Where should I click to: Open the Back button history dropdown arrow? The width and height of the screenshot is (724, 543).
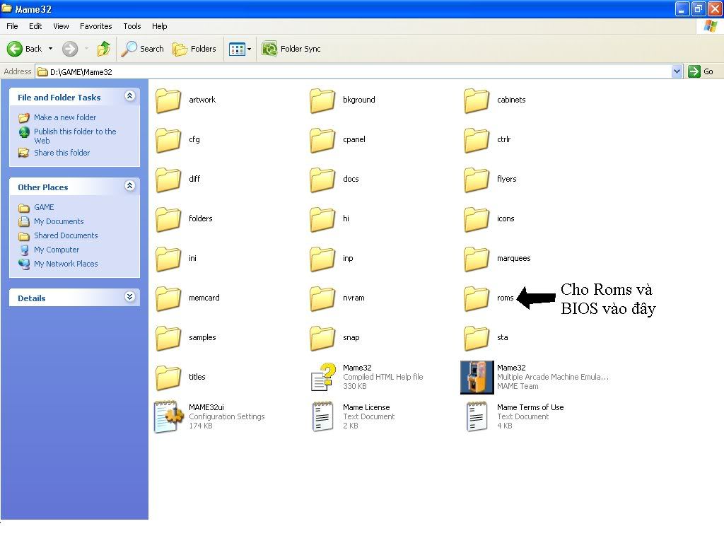point(50,49)
